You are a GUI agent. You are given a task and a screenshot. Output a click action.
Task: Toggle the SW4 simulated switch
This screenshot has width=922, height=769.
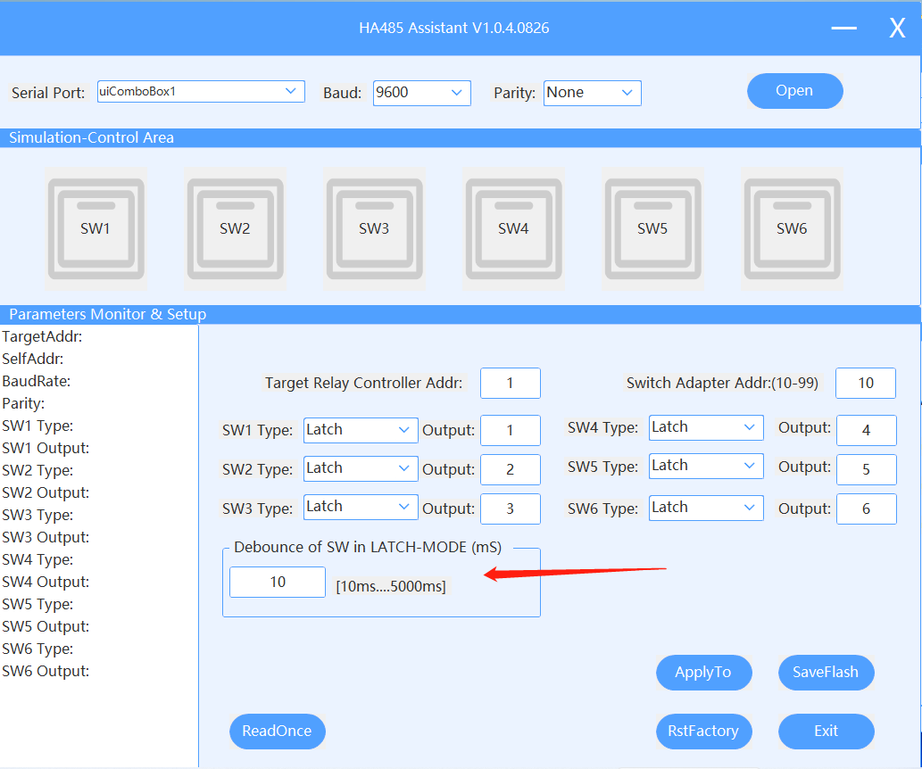[x=513, y=228]
